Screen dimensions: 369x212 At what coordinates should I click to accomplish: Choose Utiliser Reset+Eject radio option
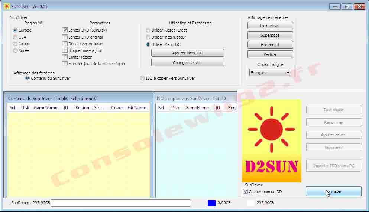[x=148, y=30]
